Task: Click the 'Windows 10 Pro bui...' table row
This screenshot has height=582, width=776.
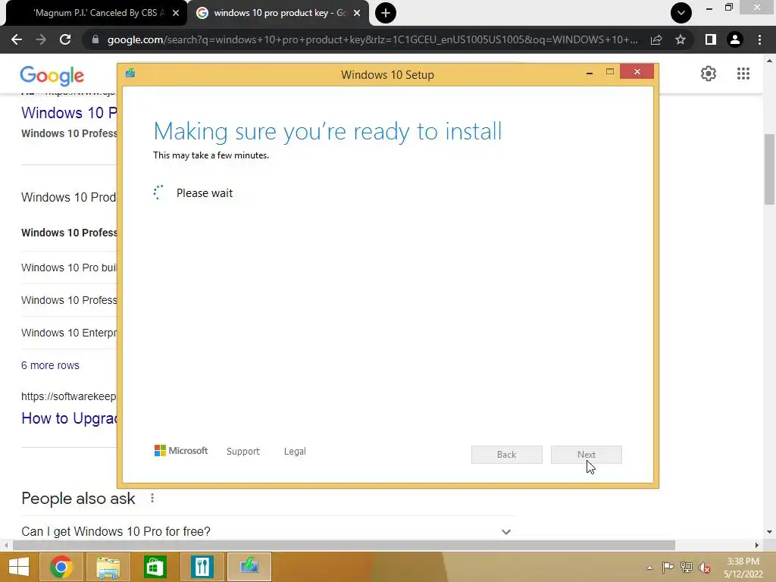Action: pos(69,268)
